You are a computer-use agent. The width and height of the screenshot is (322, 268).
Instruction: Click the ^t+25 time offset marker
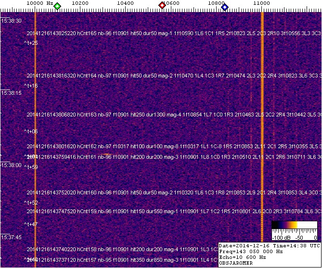tap(31, 43)
